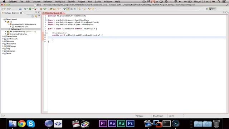Viewport: 229px width, 129px height.
Task: Open the Navigate menu
Action: tap(60, 1)
